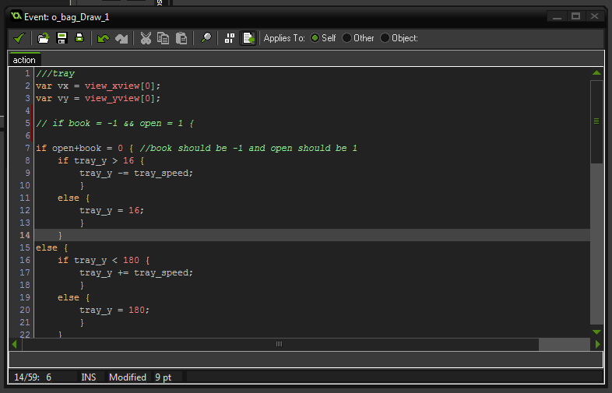The width and height of the screenshot is (612, 393).
Task: Cut the selection using the scissors icon
Action: pos(146,38)
